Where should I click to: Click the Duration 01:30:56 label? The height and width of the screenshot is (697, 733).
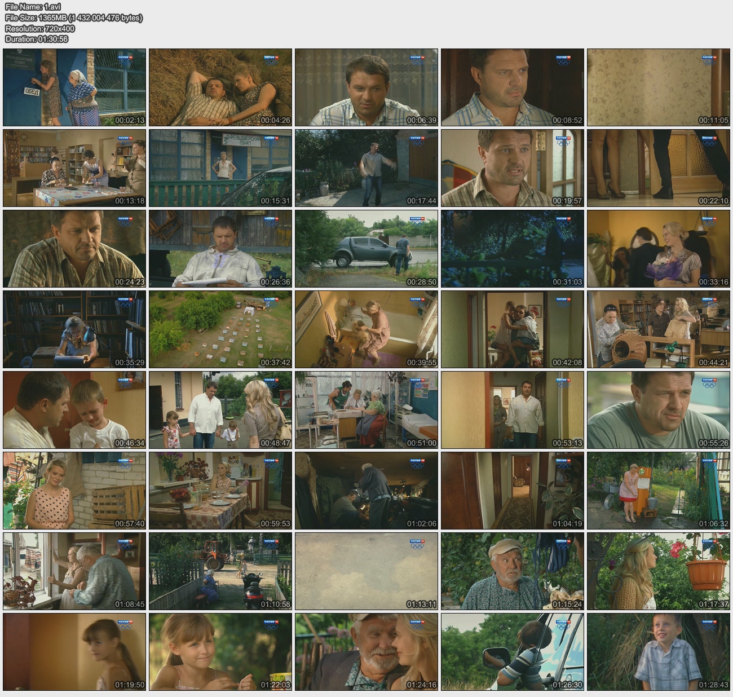pyautogui.click(x=37, y=39)
